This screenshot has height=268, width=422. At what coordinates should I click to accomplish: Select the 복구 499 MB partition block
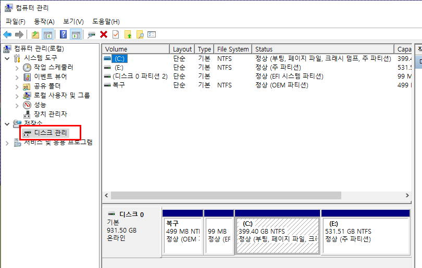pyautogui.click(x=183, y=232)
